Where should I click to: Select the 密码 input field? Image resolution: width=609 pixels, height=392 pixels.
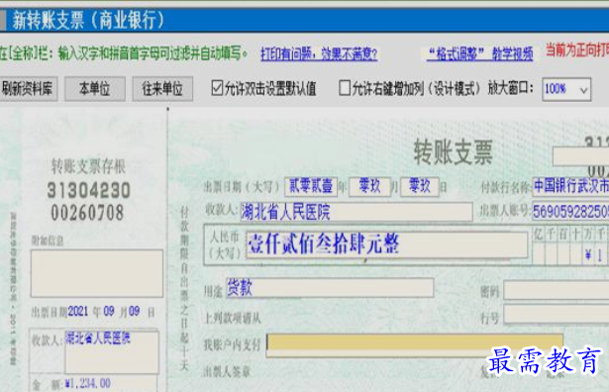click(x=557, y=290)
